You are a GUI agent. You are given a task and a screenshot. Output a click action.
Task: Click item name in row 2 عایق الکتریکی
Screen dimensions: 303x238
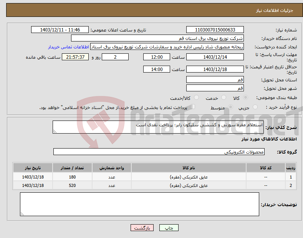(189, 185)
